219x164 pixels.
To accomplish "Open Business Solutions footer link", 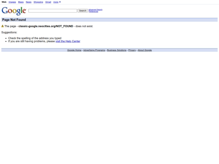I will (x=117, y=50).
